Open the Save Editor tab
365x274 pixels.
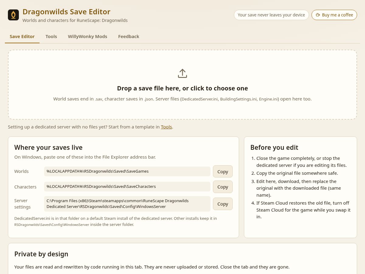click(x=22, y=37)
